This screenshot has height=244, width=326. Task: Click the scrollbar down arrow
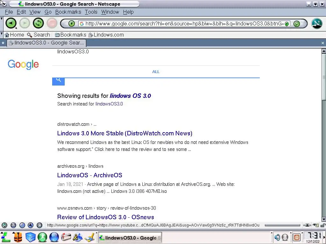tap(324, 219)
